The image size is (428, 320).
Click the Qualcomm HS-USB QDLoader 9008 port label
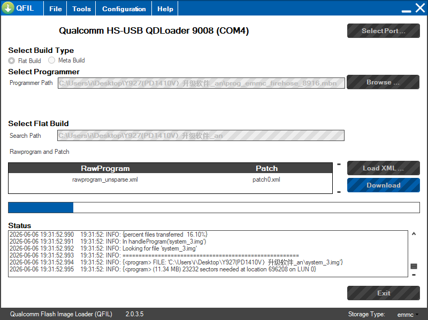pyautogui.click(x=154, y=30)
